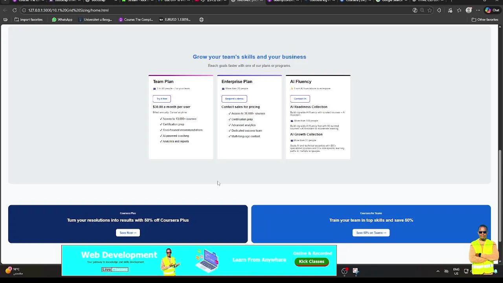This screenshot has height=283, width=503.
Task: Click the Request a demo button
Action: coord(234,99)
